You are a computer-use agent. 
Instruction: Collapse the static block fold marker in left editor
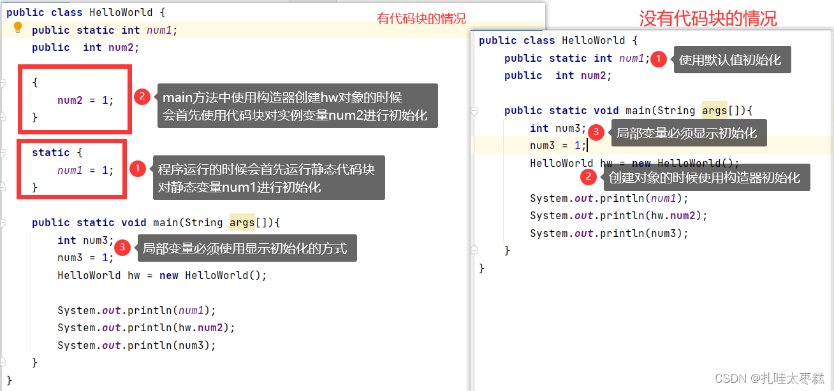click(2, 153)
